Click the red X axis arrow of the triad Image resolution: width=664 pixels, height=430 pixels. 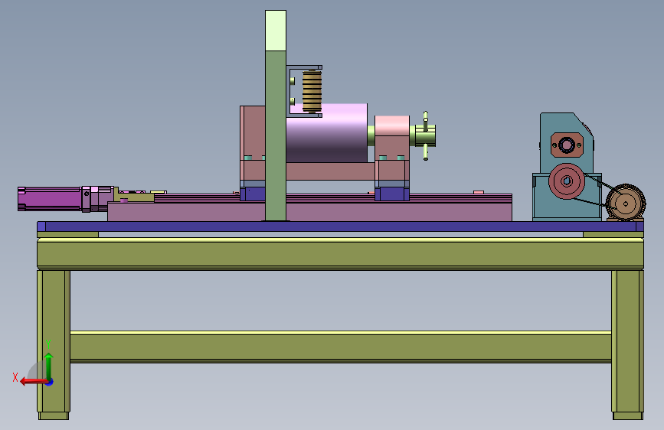tap(33, 382)
